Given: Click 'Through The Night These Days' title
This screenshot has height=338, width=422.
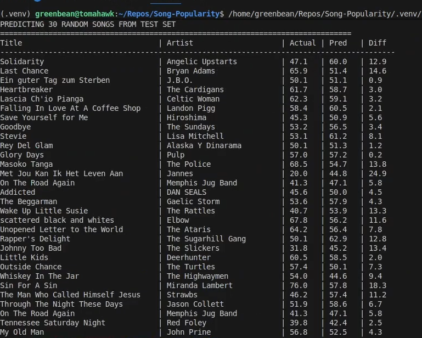Looking at the screenshot, I should coord(61,304).
